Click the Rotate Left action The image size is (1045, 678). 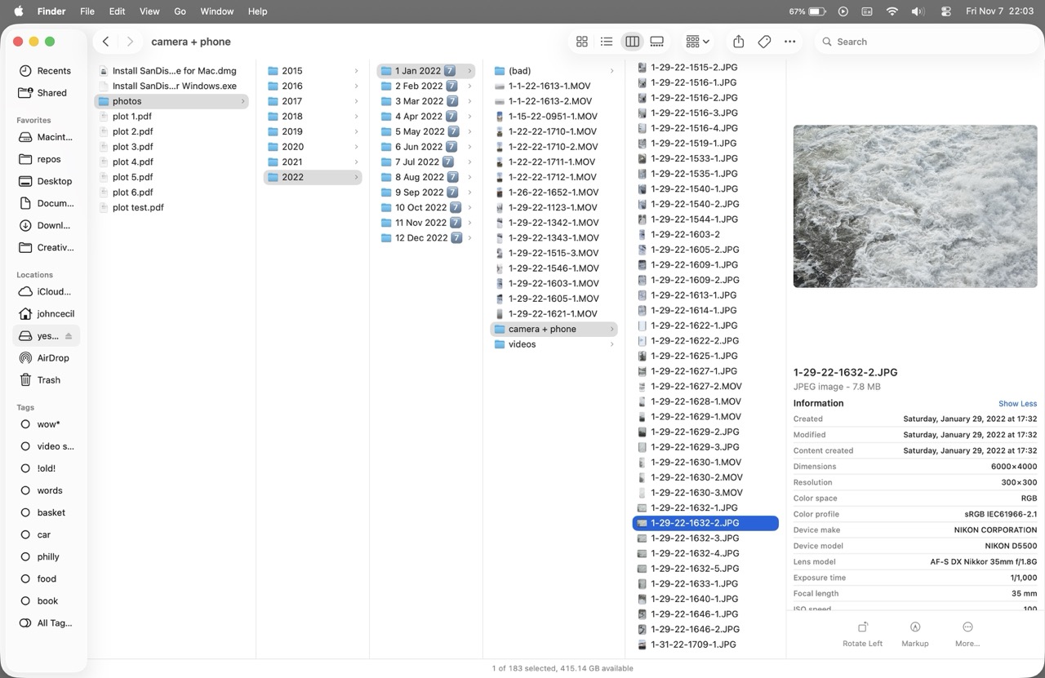[862, 634]
